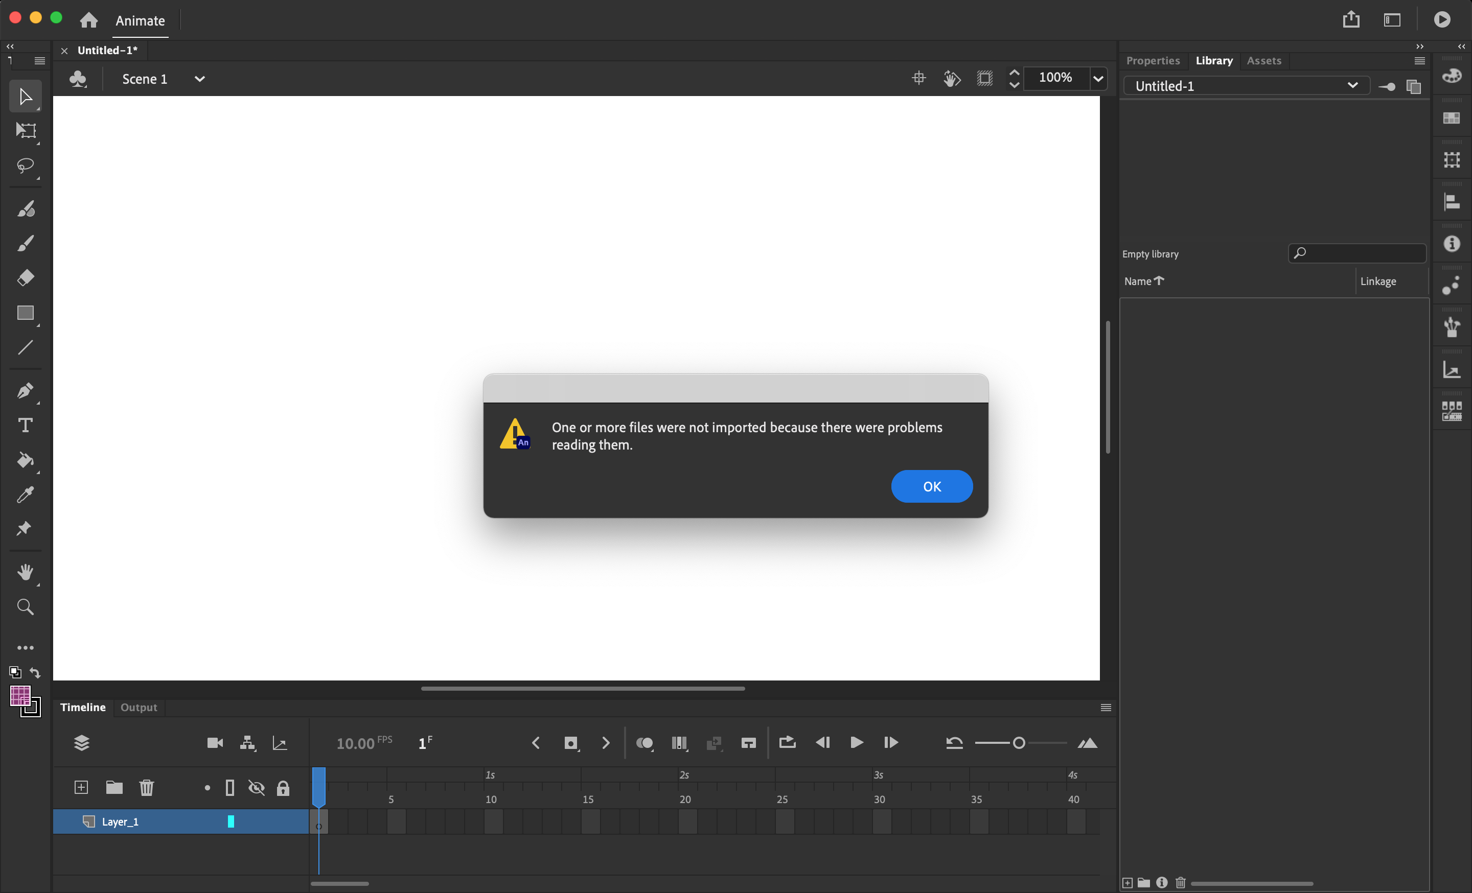Viewport: 1472px width, 893px height.
Task: Open the Untitled-1 library document selector
Action: pyautogui.click(x=1353, y=85)
